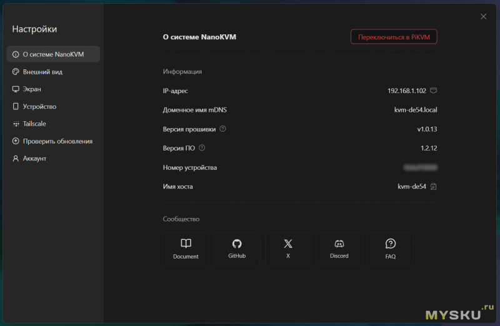Screen dimensions: 500x326
Task: Open the X social link
Action: (288, 249)
